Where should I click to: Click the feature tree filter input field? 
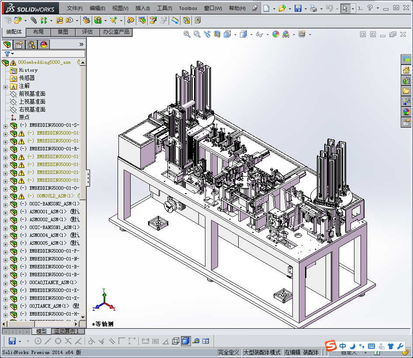tap(44, 54)
